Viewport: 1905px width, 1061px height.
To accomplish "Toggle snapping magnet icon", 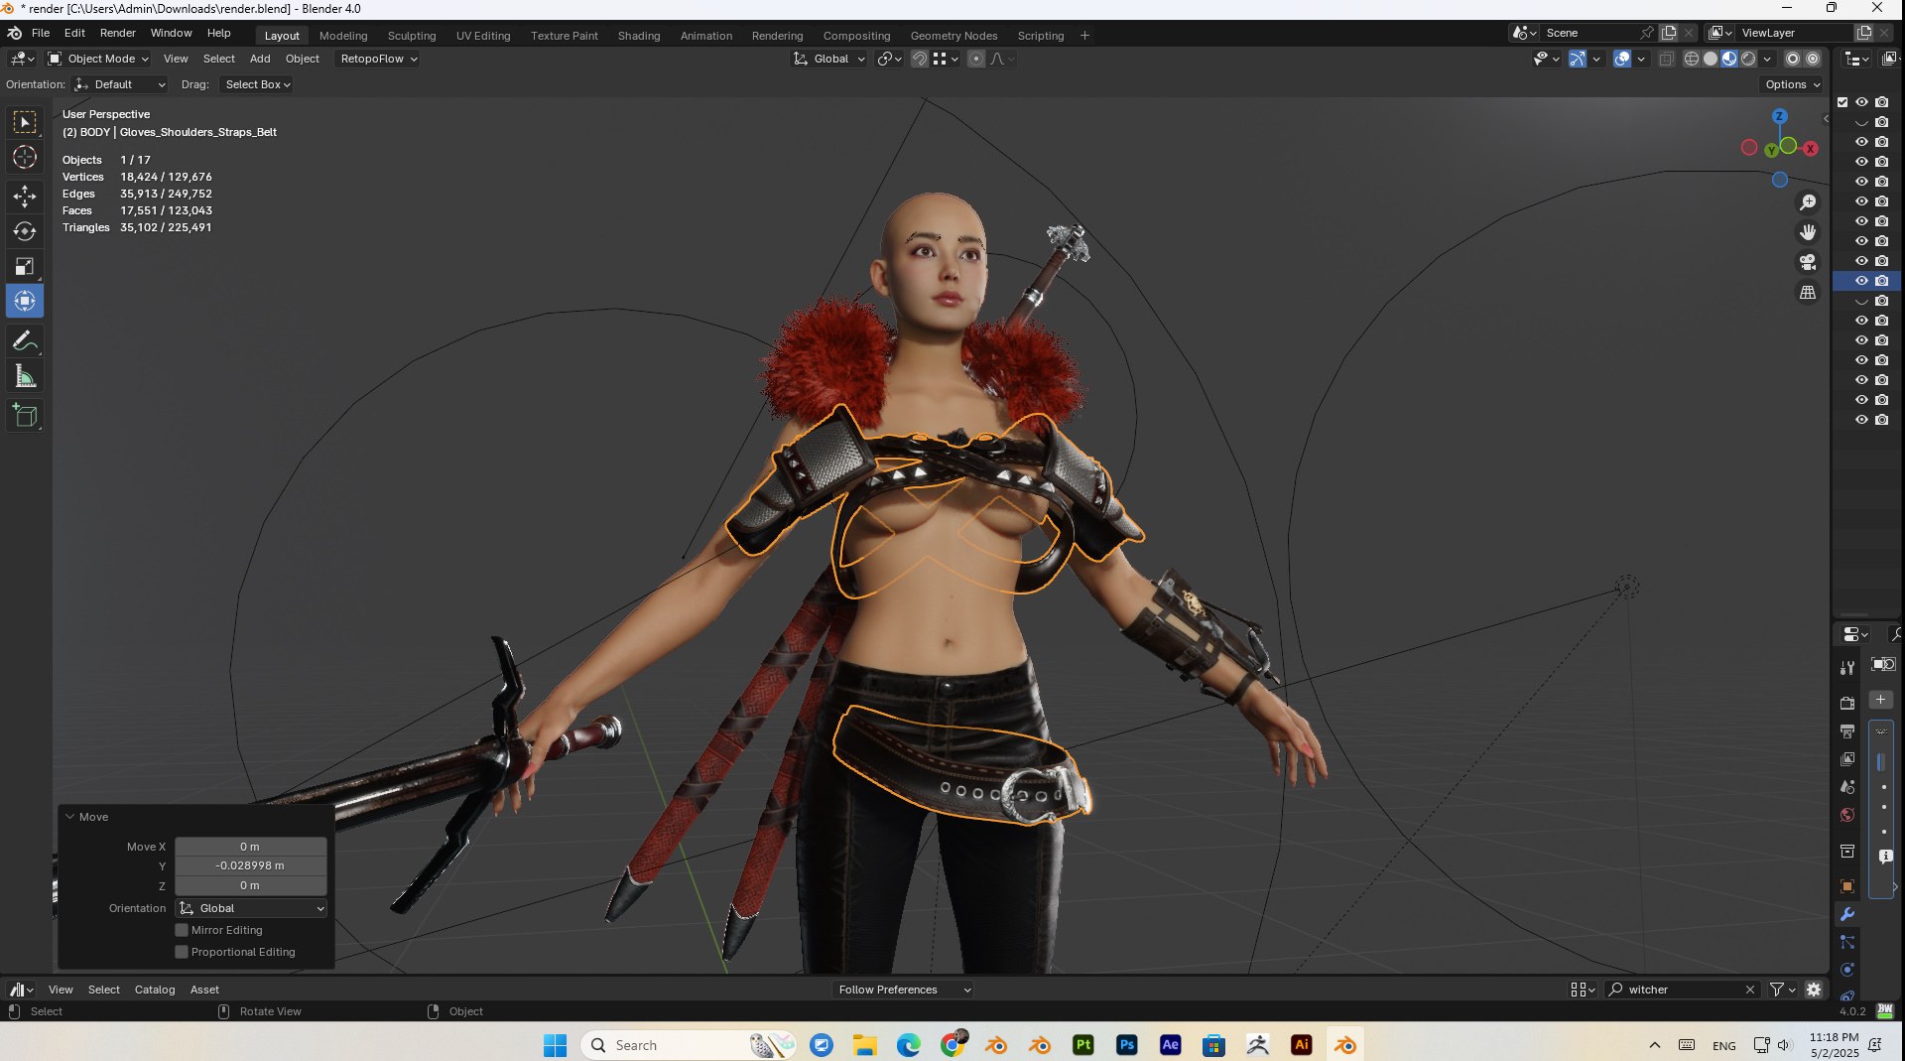I will pos(919,59).
